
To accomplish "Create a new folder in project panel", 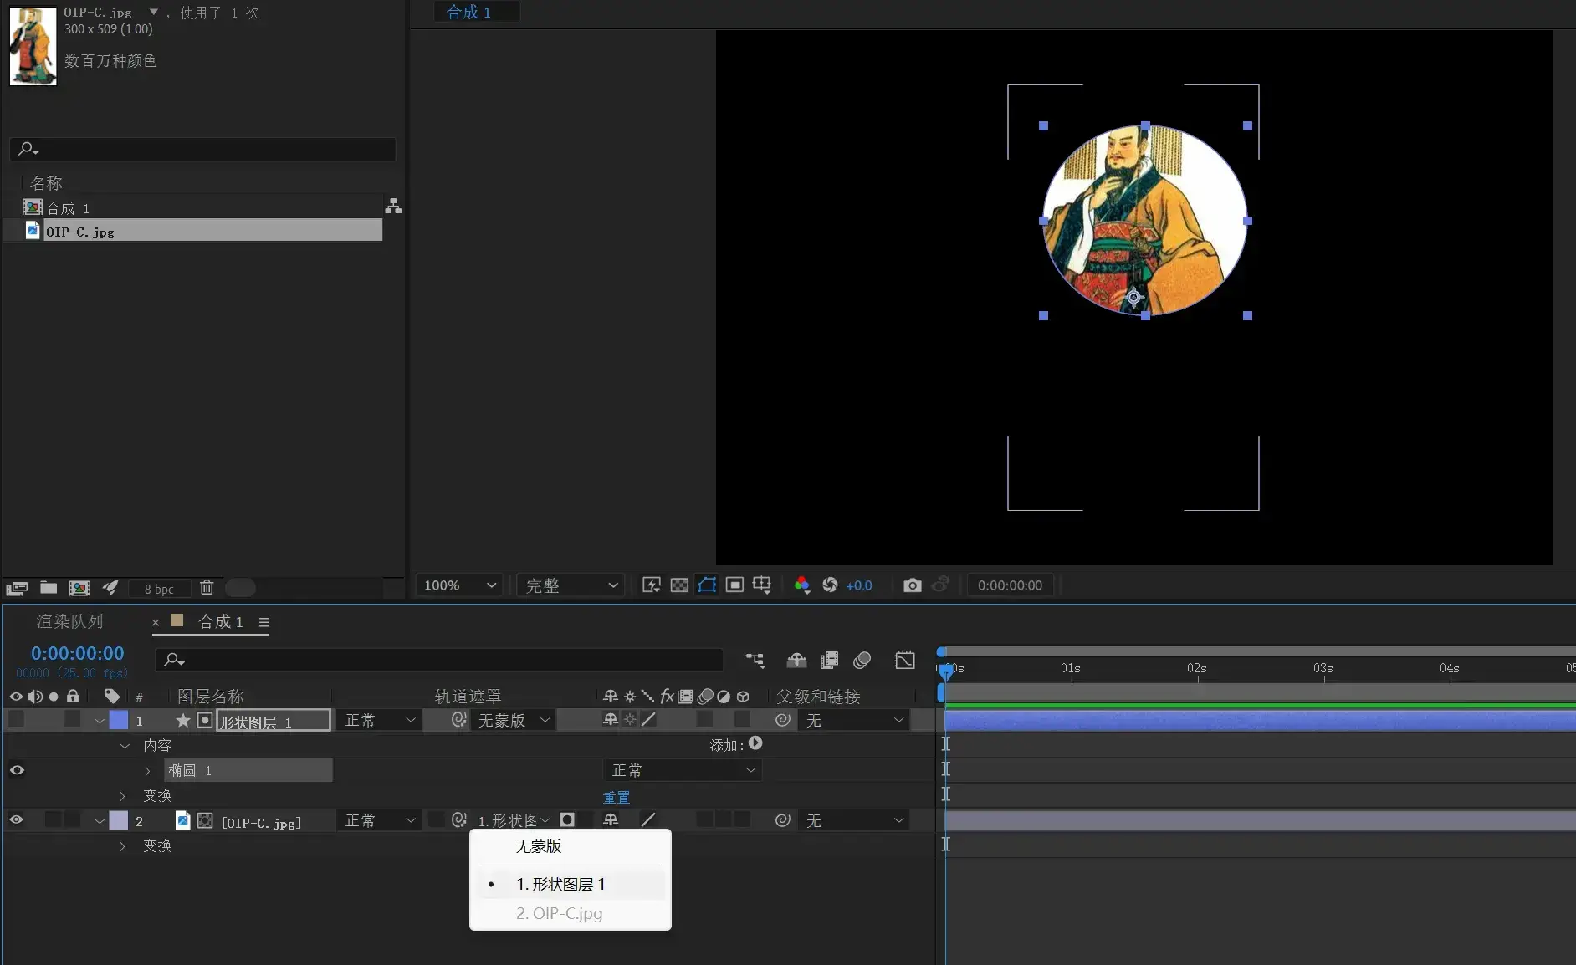I will pyautogui.click(x=49, y=588).
